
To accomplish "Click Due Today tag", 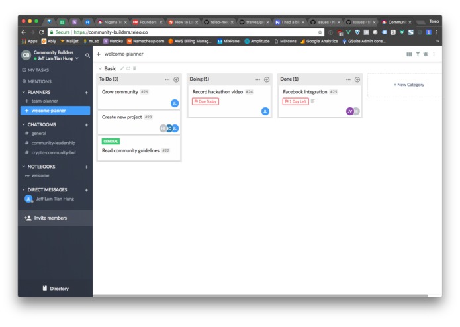I will click(x=205, y=101).
